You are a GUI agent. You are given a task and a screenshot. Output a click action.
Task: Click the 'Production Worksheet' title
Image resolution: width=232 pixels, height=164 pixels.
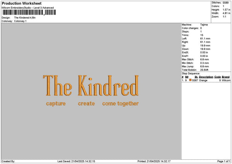point(22,3)
